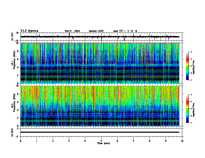Click the '8' tick on ch.1 frequency axis
The height and width of the screenshot is (158, 205).
coord(18,51)
